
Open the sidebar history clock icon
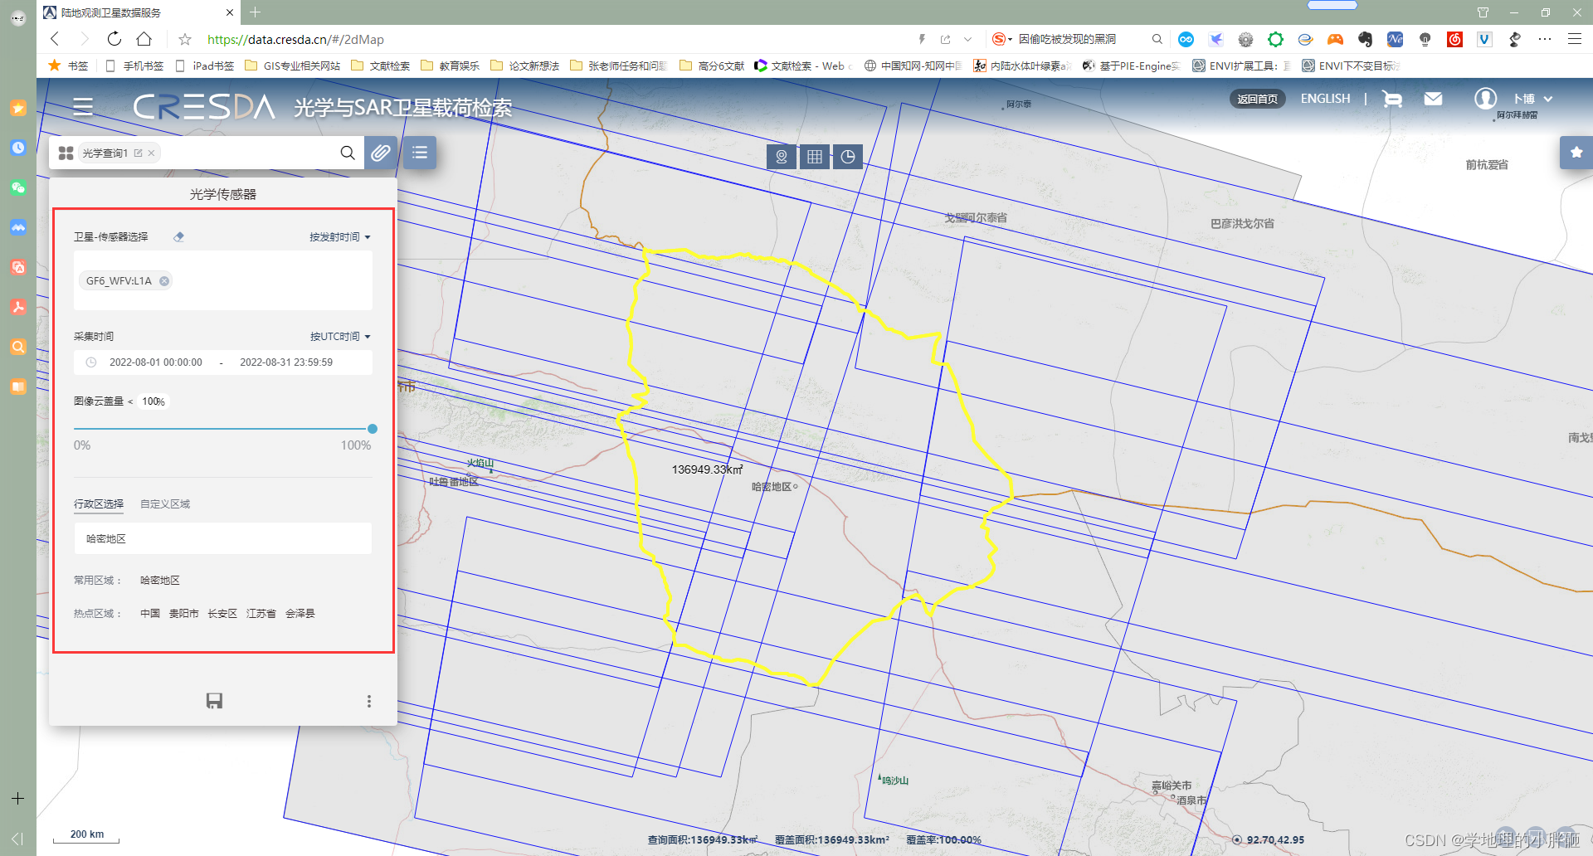click(18, 148)
